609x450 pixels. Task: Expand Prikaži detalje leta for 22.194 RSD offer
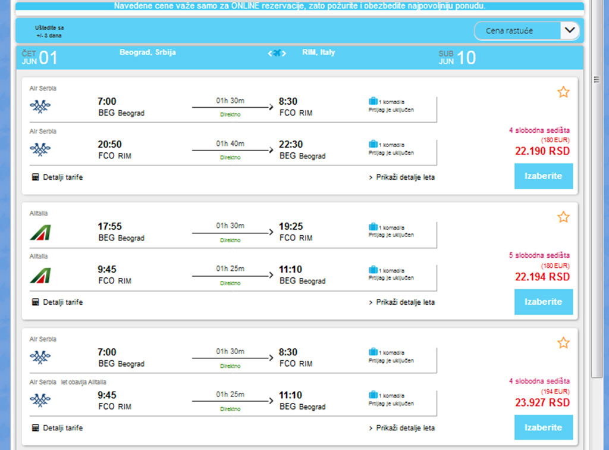(x=401, y=302)
